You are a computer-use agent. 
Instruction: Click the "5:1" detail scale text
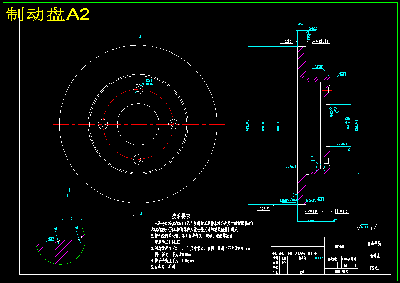click(x=69, y=196)
